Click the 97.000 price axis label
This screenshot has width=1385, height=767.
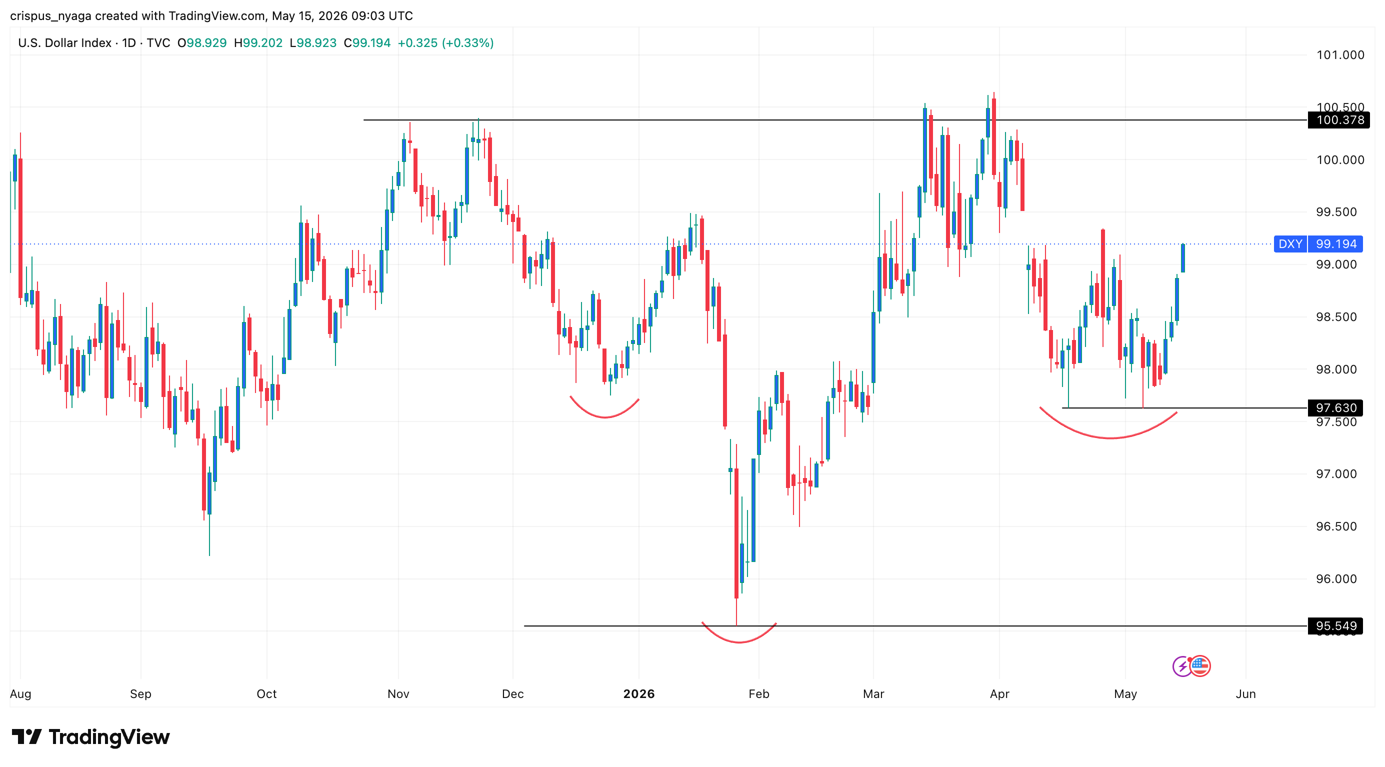tap(1336, 474)
